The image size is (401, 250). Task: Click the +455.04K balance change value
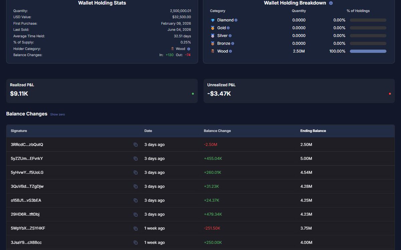tap(213, 159)
